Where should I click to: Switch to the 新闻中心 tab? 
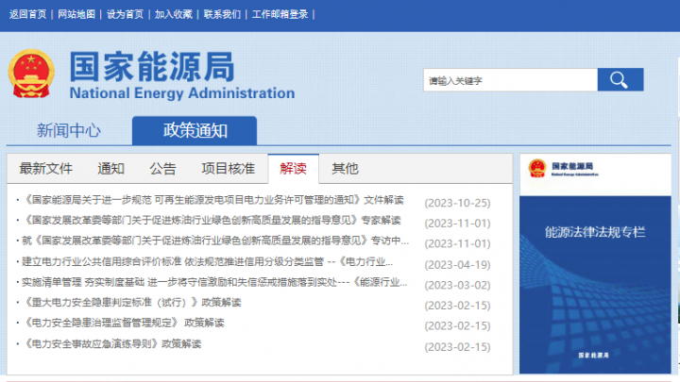click(68, 131)
